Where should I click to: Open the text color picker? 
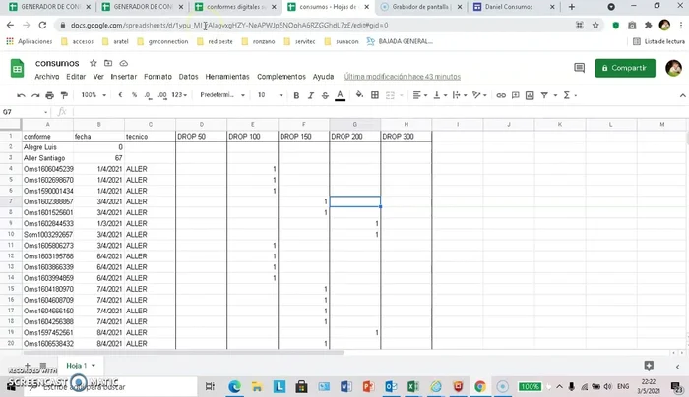[340, 95]
